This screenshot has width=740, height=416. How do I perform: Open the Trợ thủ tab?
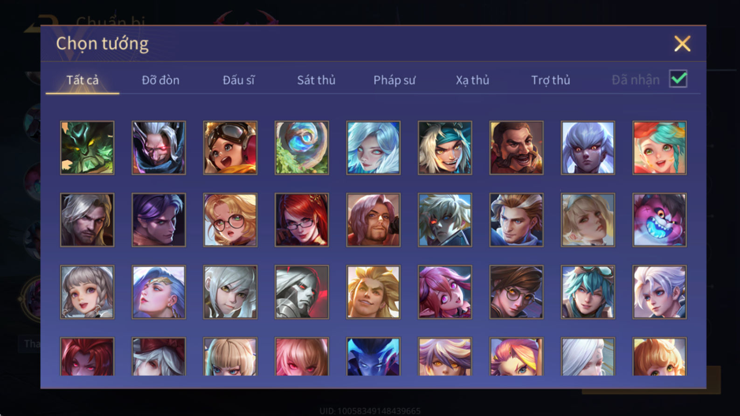coord(551,80)
